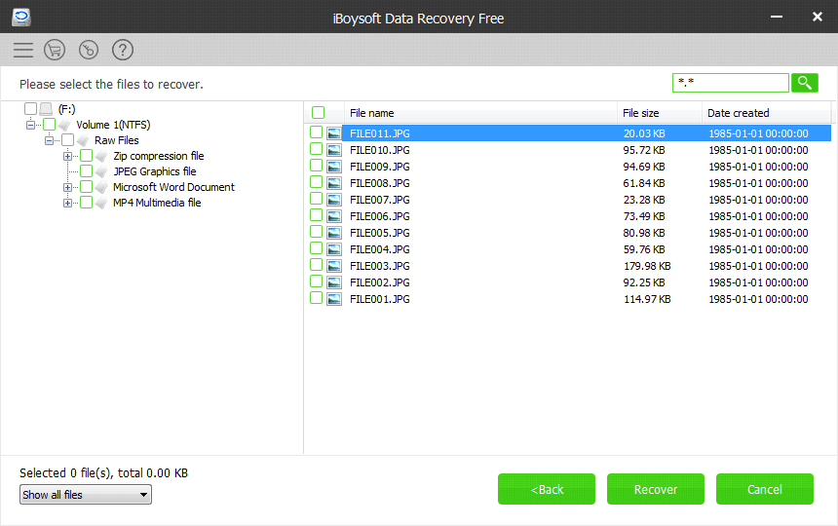
Task: Click the image icon of FILE003.JPG
Action: click(x=334, y=266)
